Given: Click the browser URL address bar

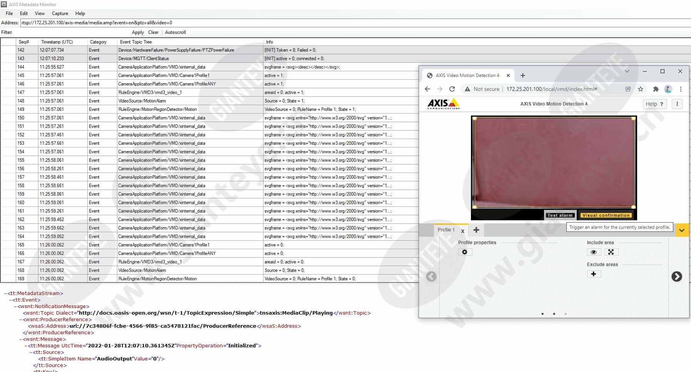Looking at the screenshot, I should click(552, 89).
